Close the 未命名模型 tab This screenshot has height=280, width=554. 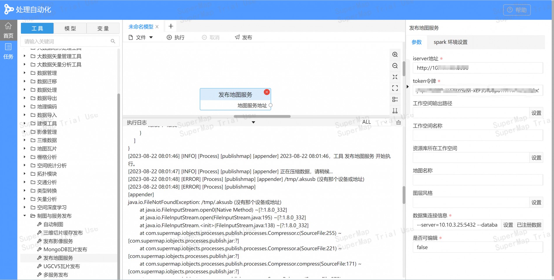tap(157, 27)
